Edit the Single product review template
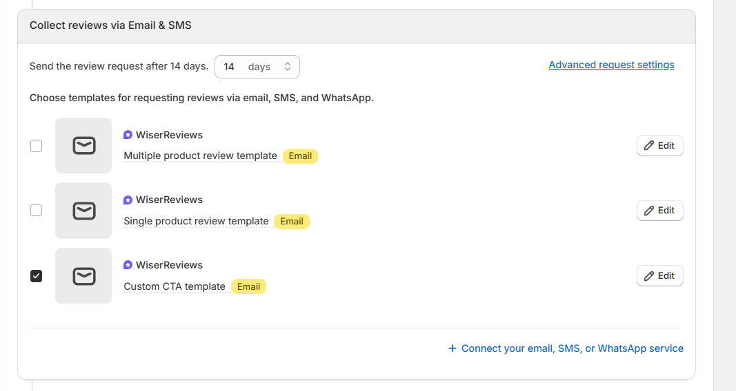This screenshot has width=736, height=391. point(659,211)
